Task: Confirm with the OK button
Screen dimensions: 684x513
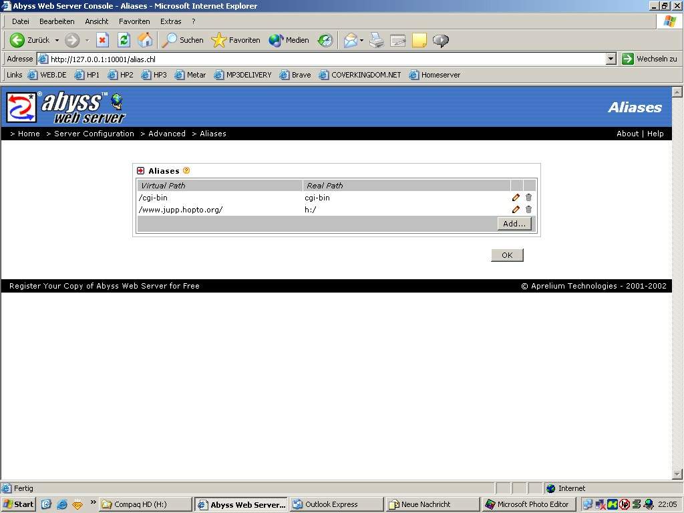Action: (506, 255)
